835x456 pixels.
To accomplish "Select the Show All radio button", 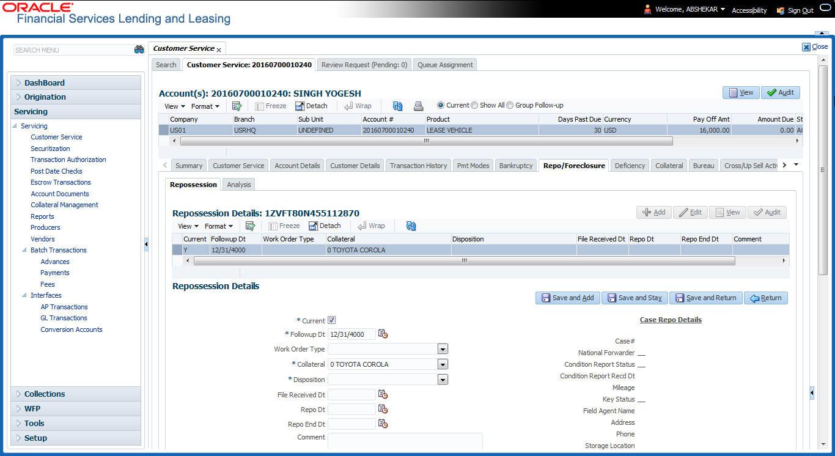I will click(x=474, y=105).
